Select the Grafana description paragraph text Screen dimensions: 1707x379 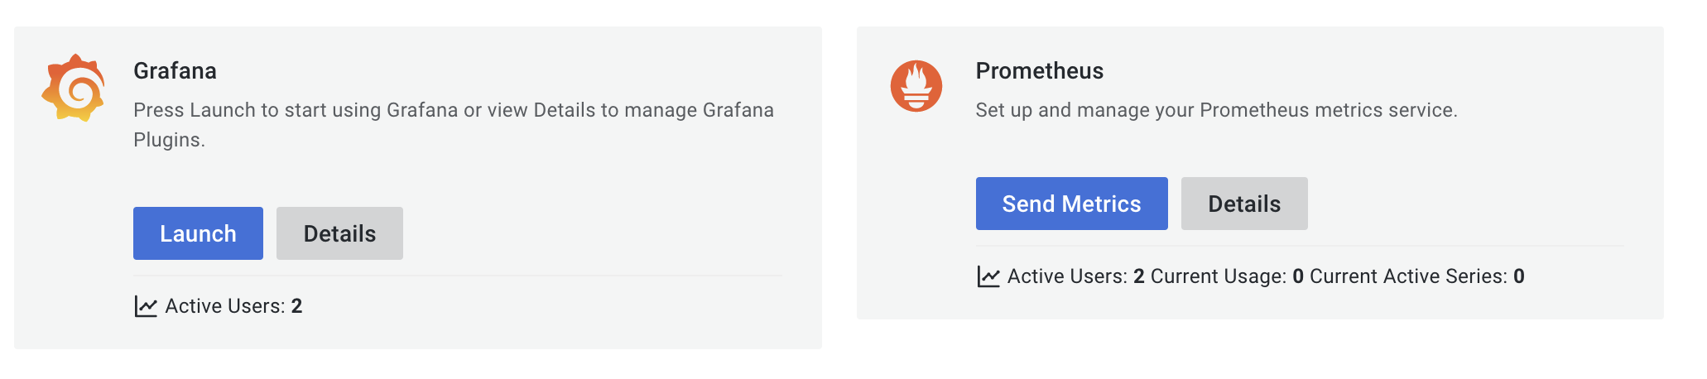(x=454, y=125)
